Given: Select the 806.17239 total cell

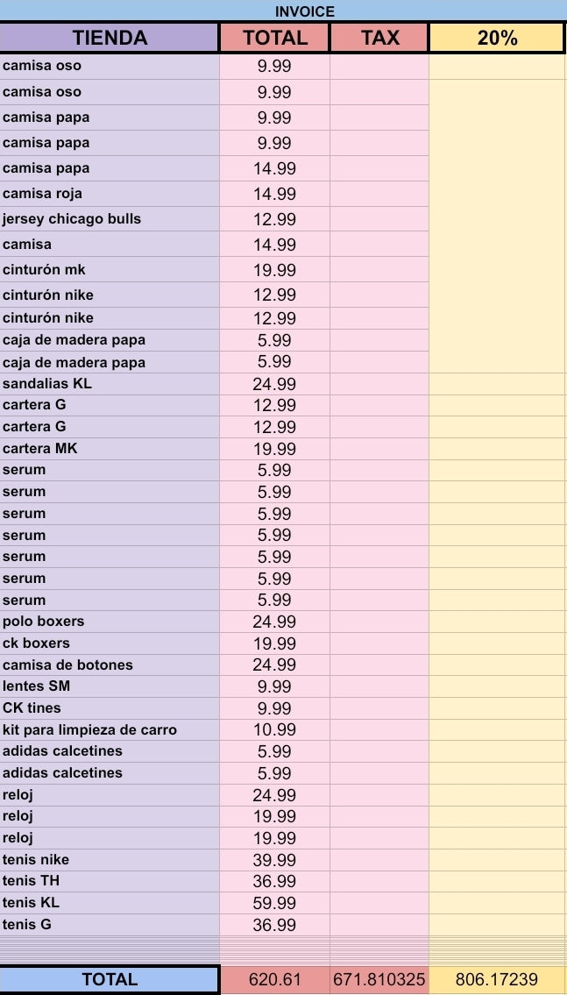Looking at the screenshot, I should click(497, 979).
